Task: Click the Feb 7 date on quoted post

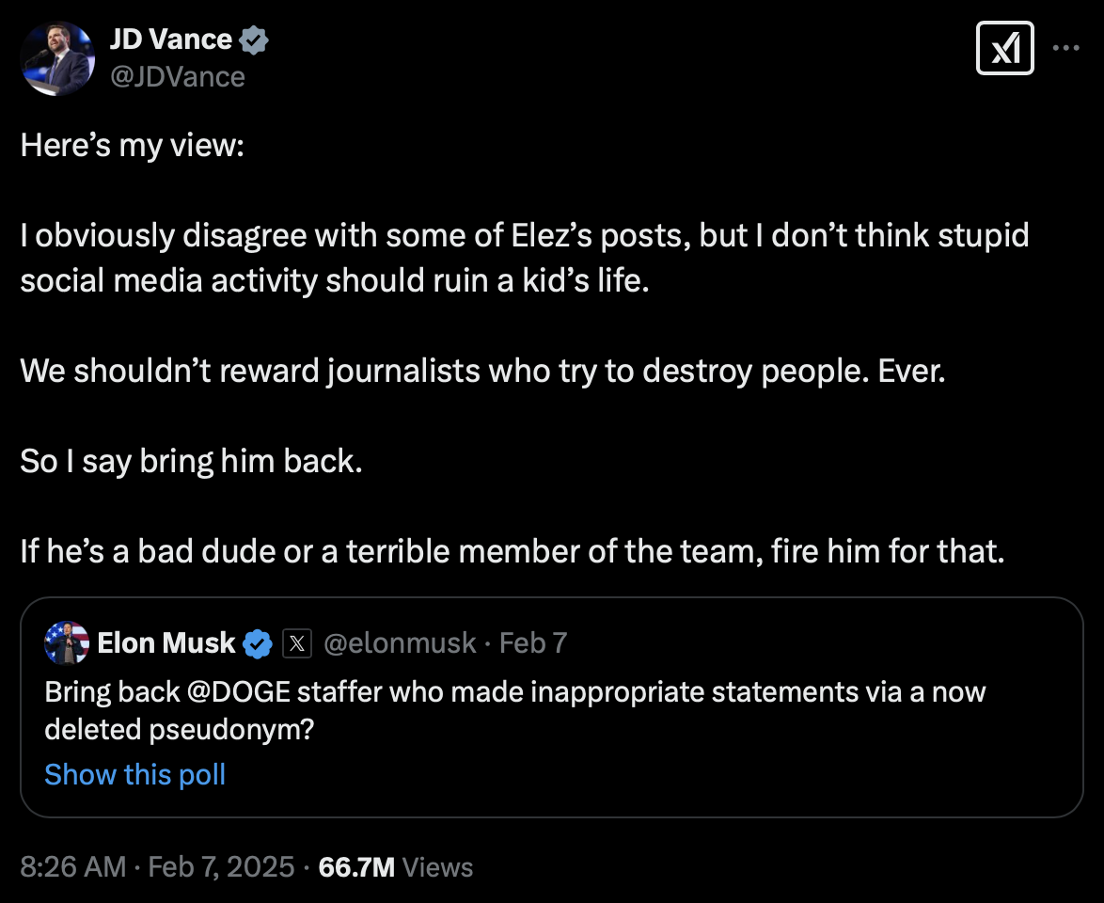Action: [533, 643]
